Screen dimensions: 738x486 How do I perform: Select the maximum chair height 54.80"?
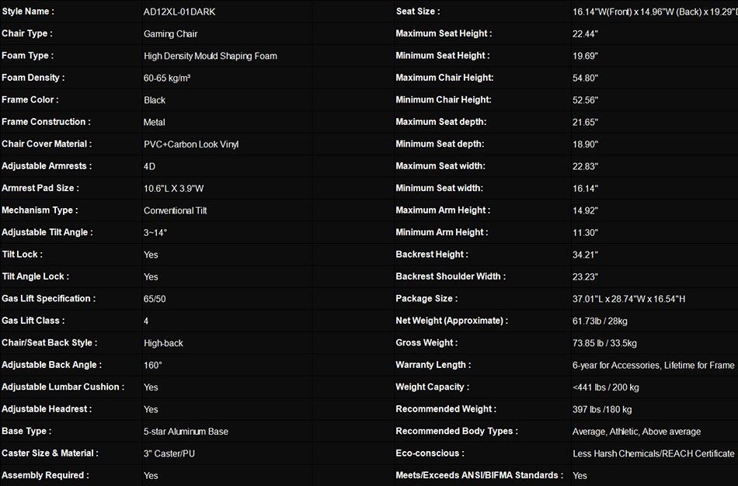coord(585,78)
